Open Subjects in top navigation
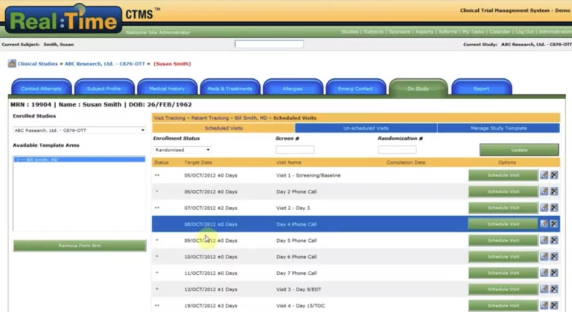This screenshot has height=312, width=572. coord(374,32)
